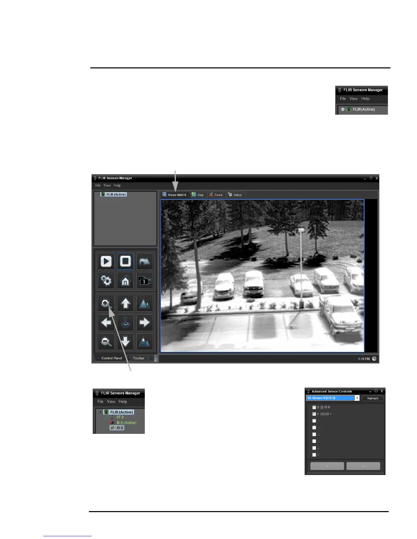Viewport: 417px width, 539px height.
Task: Open File menu in window listing PT 0
Action: point(101,402)
